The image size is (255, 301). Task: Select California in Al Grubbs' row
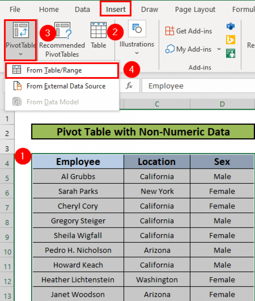coord(157,176)
